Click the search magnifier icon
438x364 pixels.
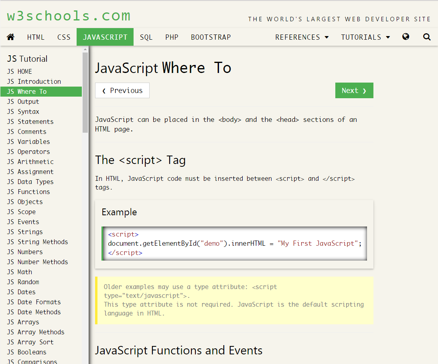[426, 37]
